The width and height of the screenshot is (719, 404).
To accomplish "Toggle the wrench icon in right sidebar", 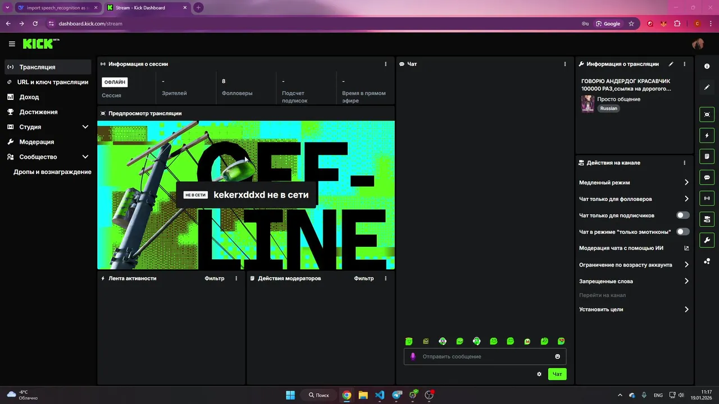I will click(x=707, y=240).
